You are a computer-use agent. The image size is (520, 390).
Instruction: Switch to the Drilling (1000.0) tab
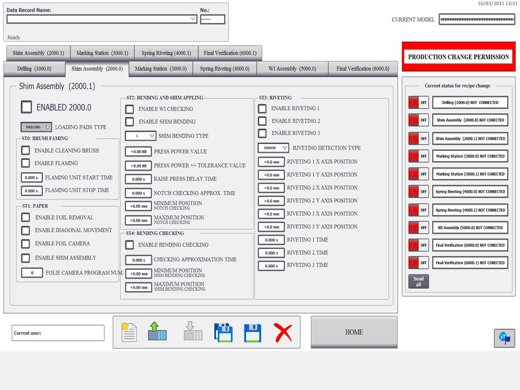click(34, 69)
